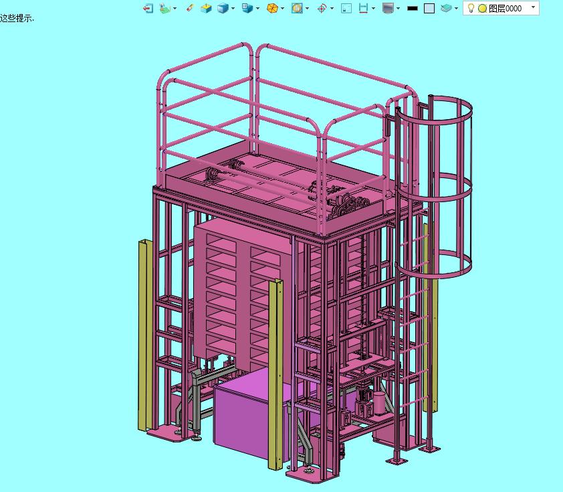
Task: Click the yellow circle layer color indicator
Action: click(482, 8)
